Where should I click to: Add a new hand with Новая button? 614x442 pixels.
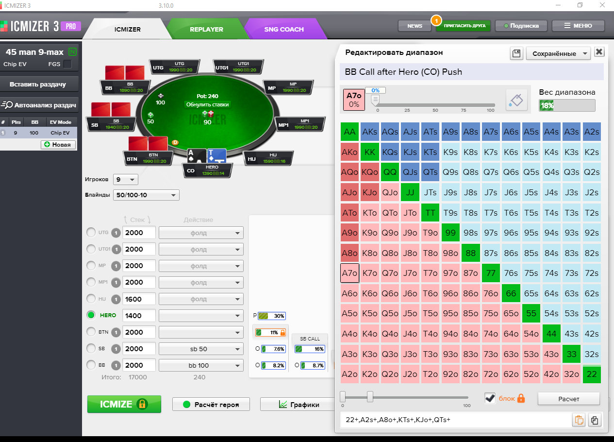pyautogui.click(x=58, y=144)
